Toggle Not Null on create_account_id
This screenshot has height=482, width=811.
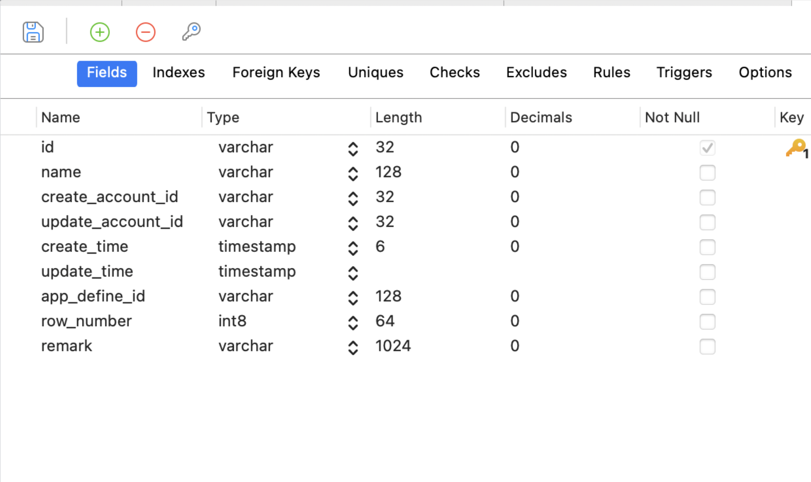pos(707,198)
